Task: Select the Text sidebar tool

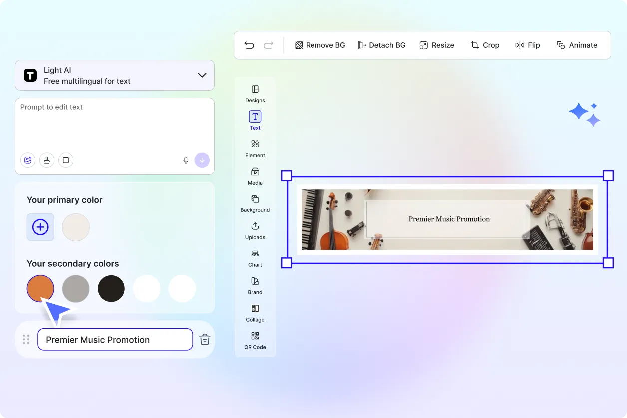Action: coord(255,121)
